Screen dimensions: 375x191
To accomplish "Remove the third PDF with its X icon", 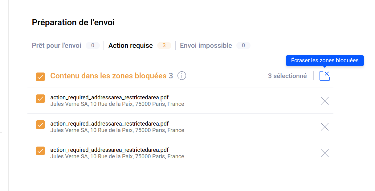I will pos(324,153).
